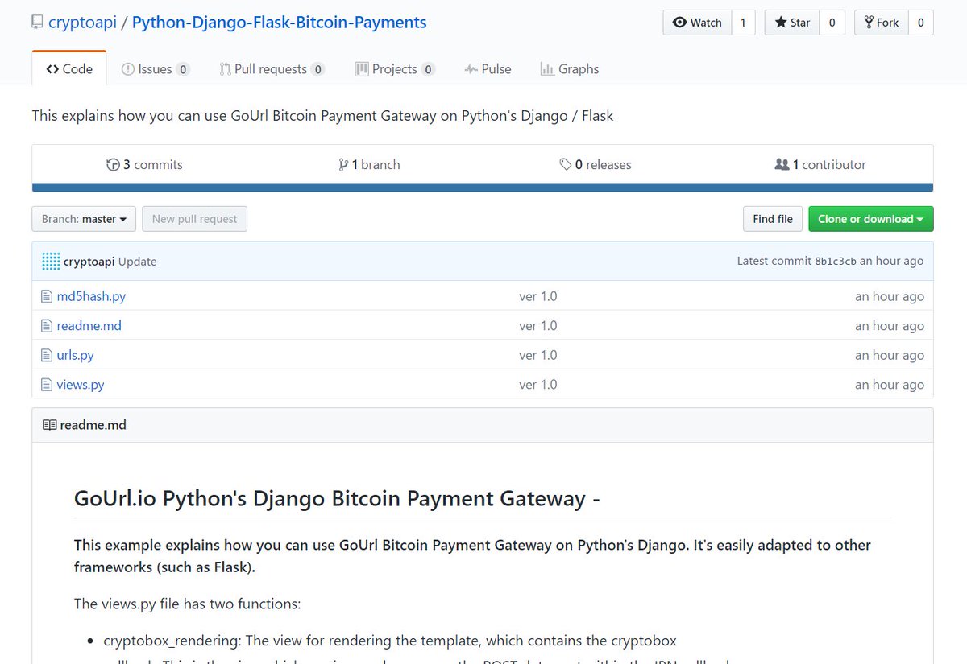Open the views.py file
Screen dimensions: 967x664
click(81, 385)
